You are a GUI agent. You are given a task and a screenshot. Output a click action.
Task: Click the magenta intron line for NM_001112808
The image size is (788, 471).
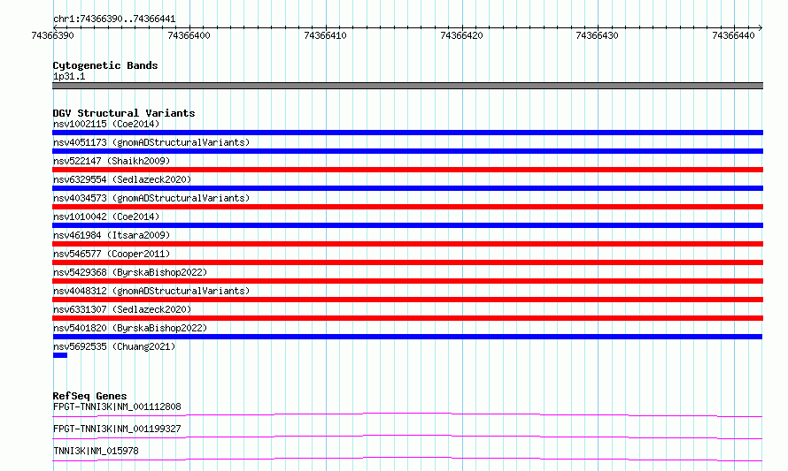pos(407,414)
